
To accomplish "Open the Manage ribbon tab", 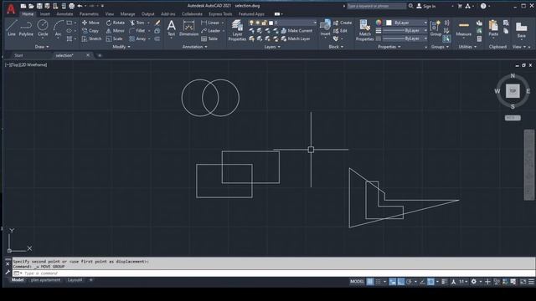I will pos(127,14).
